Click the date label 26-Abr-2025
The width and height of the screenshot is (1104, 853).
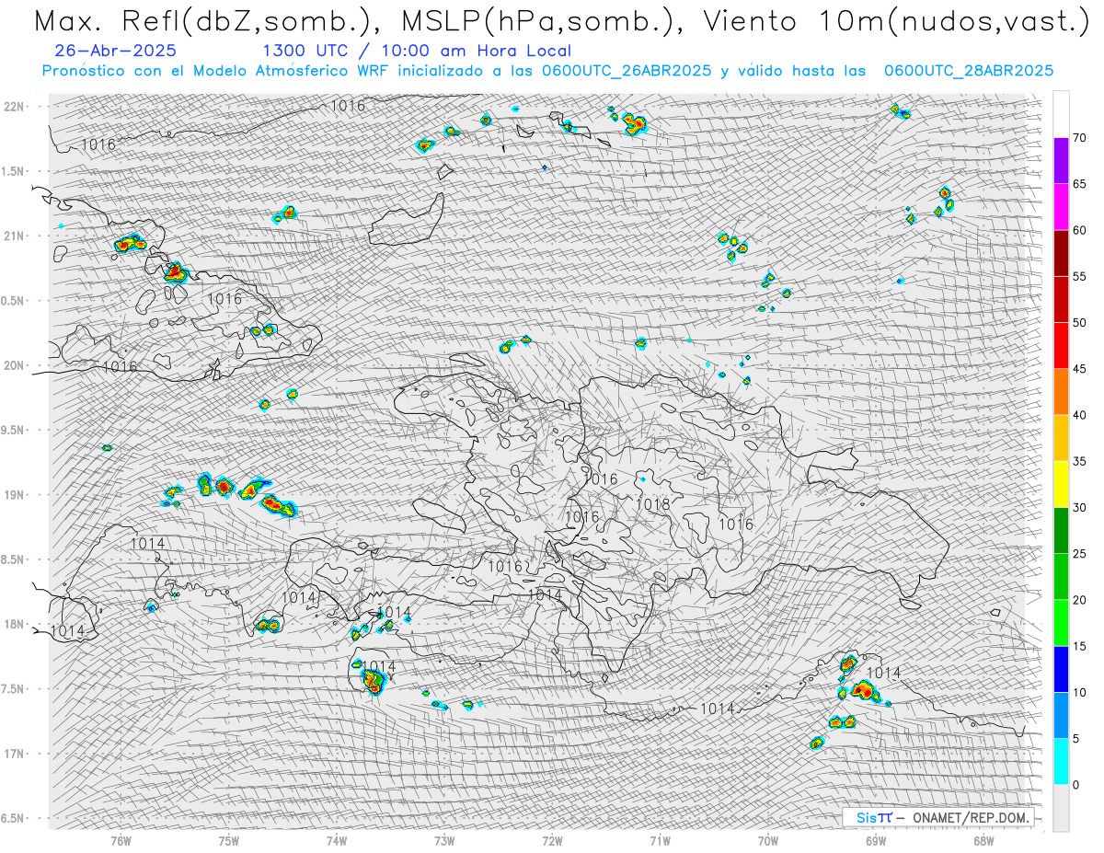tap(115, 52)
